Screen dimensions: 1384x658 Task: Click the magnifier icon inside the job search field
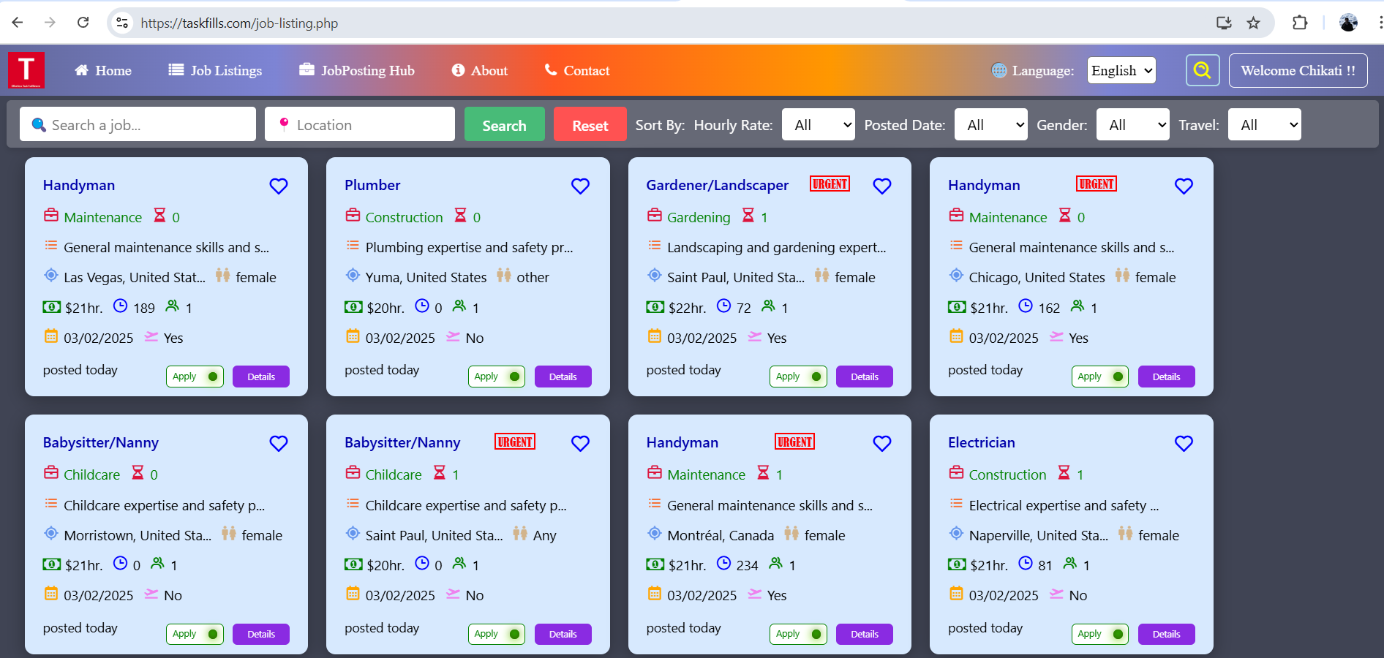[x=39, y=124]
